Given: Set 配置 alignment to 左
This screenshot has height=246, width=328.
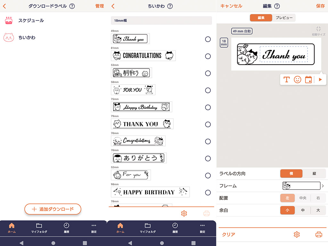Looking at the screenshot, I should tap(287, 198).
